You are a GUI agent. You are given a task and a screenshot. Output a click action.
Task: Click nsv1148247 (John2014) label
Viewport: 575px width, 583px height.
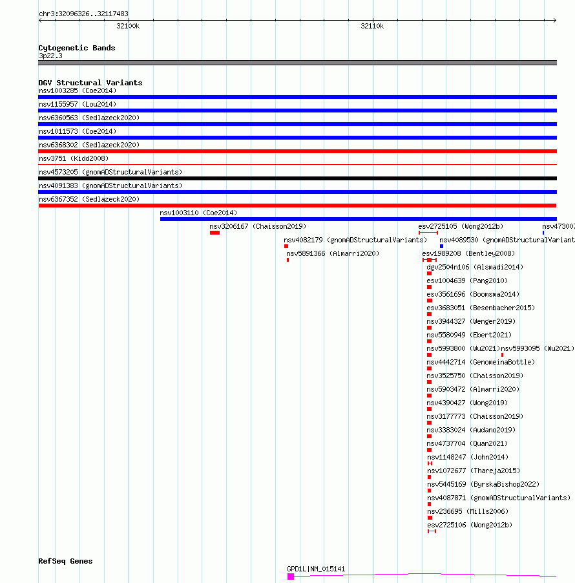point(468,458)
